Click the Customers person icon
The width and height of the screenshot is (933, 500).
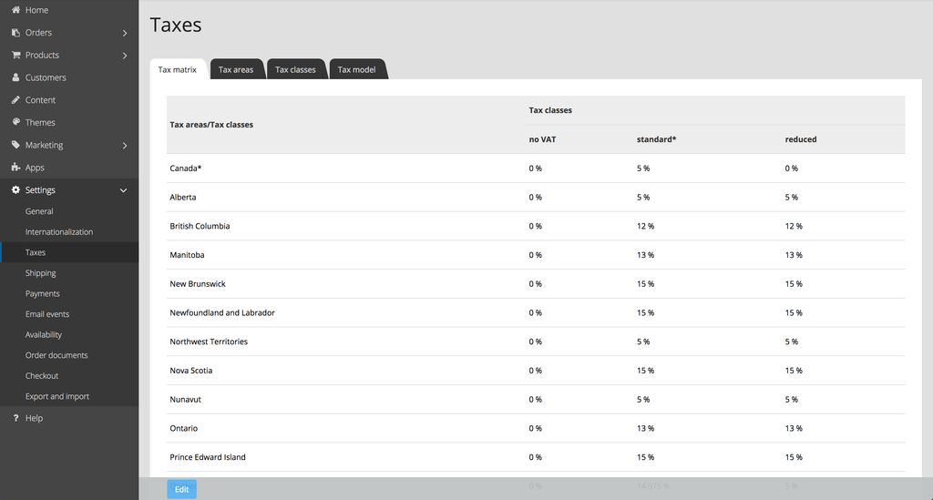click(x=15, y=77)
